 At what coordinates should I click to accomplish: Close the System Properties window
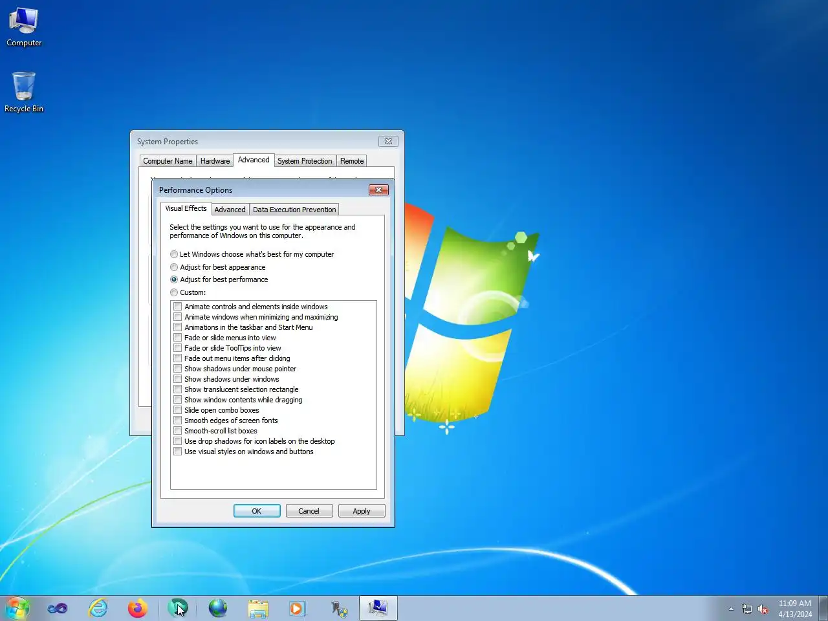(x=388, y=141)
